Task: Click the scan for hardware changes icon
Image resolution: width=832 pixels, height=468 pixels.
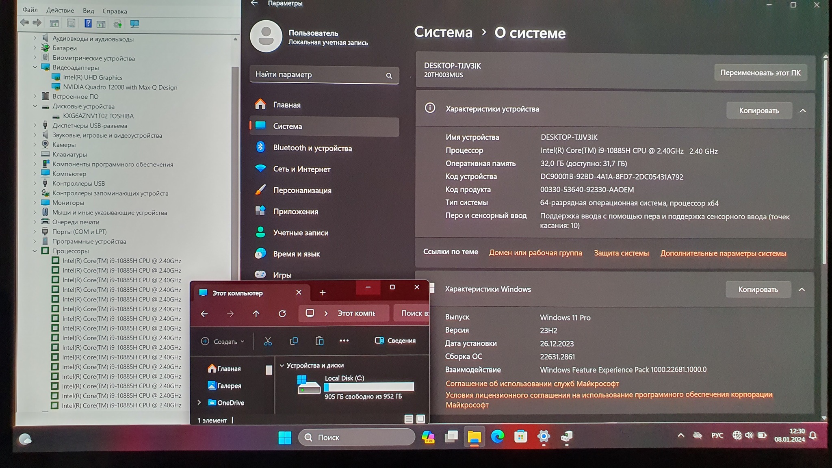Action: click(x=134, y=24)
